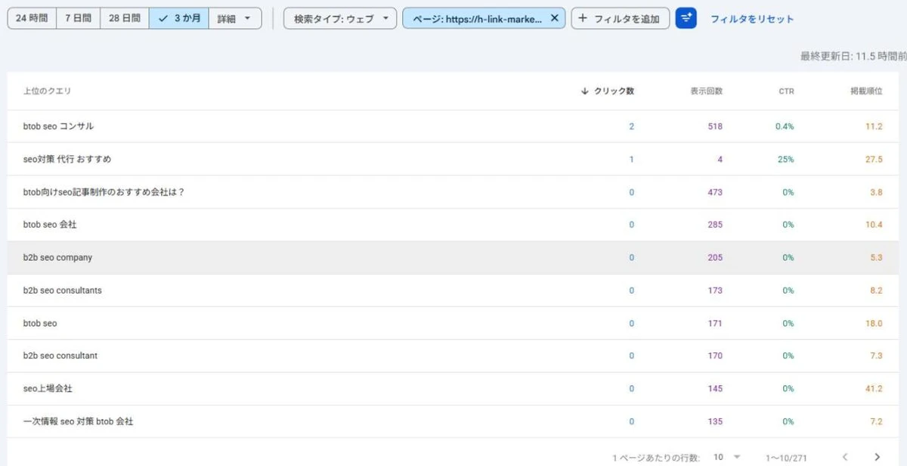Click impressions value 205

[715, 258]
